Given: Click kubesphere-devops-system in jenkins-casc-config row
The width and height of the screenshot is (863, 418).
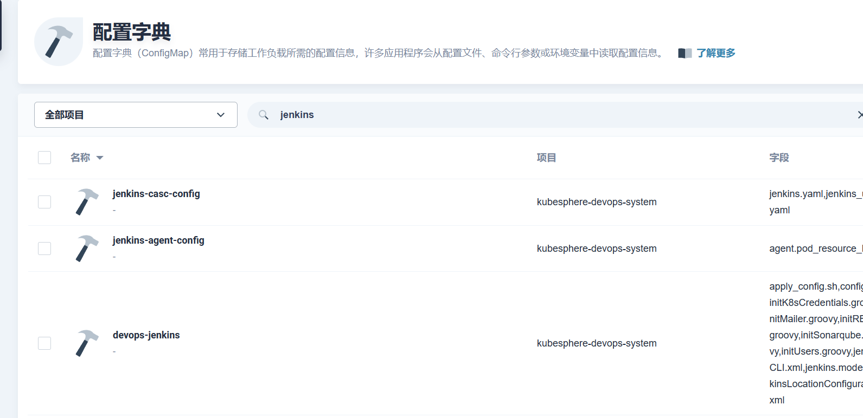Looking at the screenshot, I should pyautogui.click(x=597, y=202).
